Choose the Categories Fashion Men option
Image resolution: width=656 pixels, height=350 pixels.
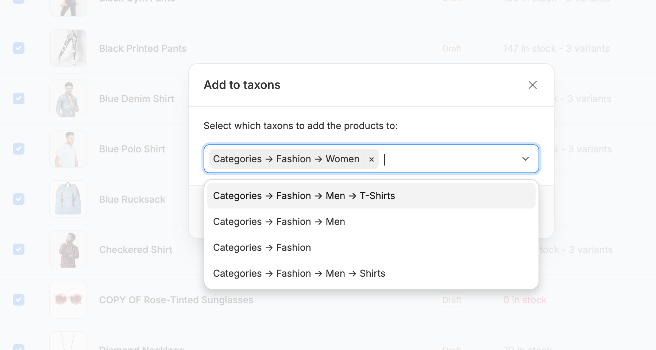coord(279,222)
